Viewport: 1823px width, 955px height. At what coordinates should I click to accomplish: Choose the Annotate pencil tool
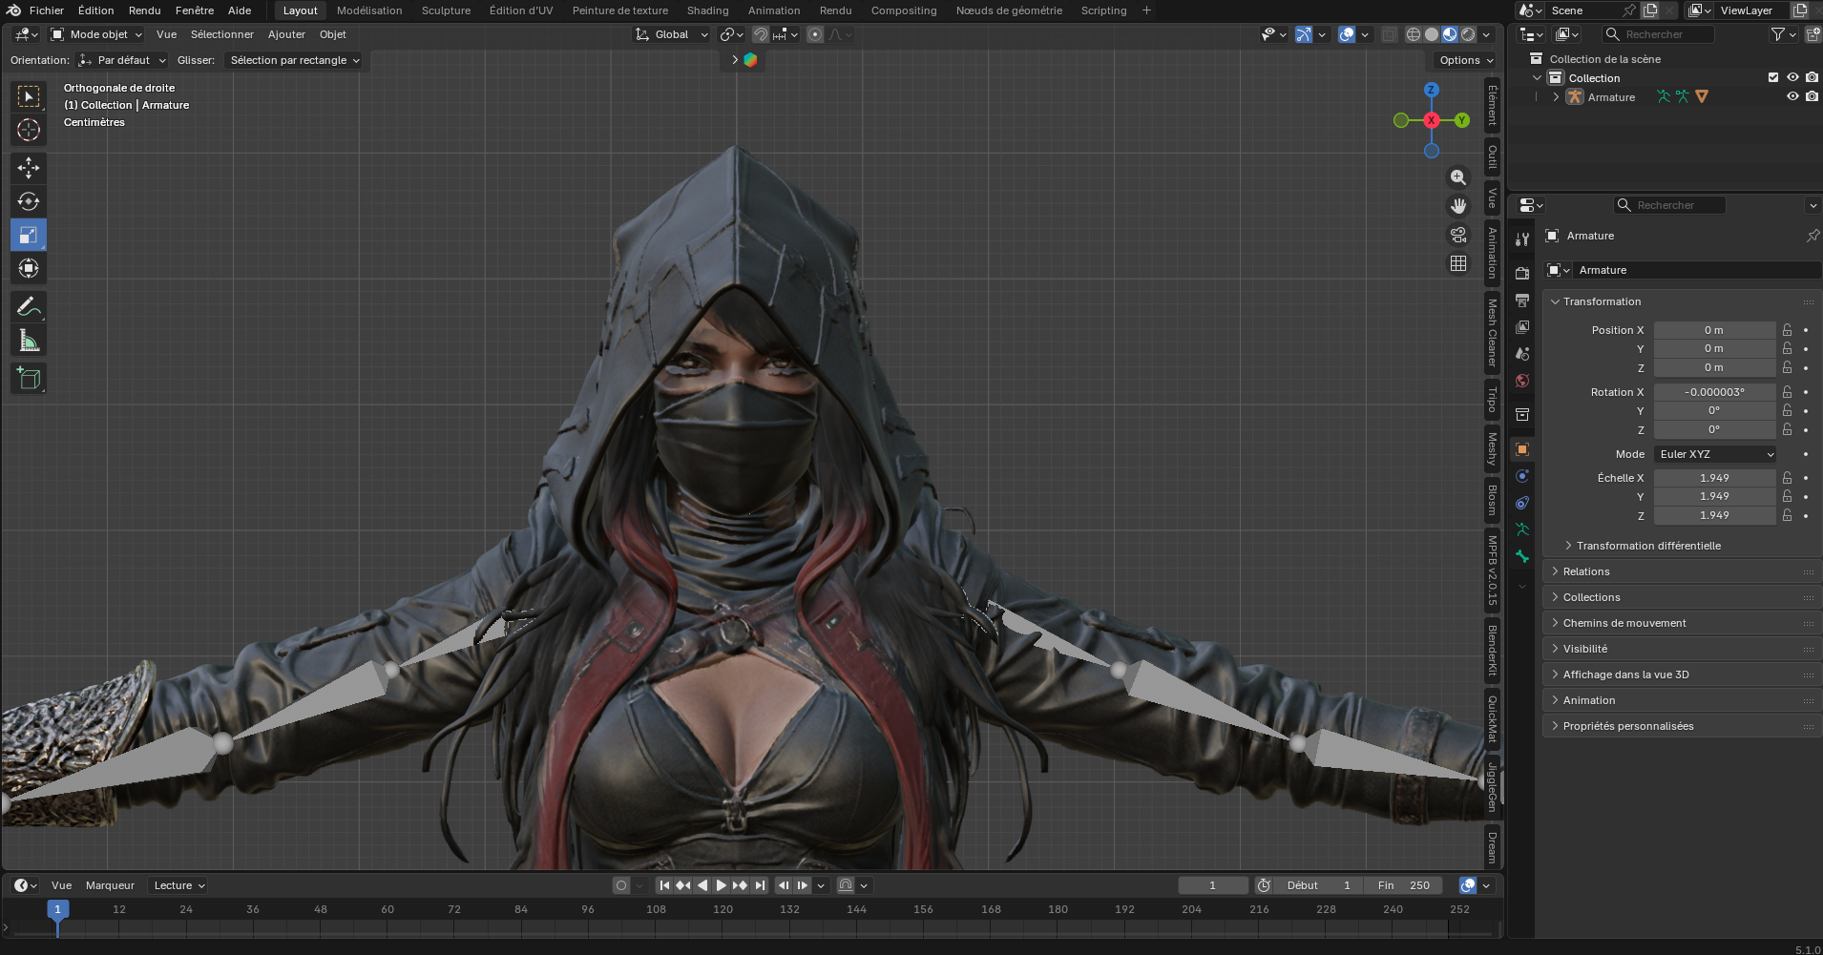tap(29, 307)
